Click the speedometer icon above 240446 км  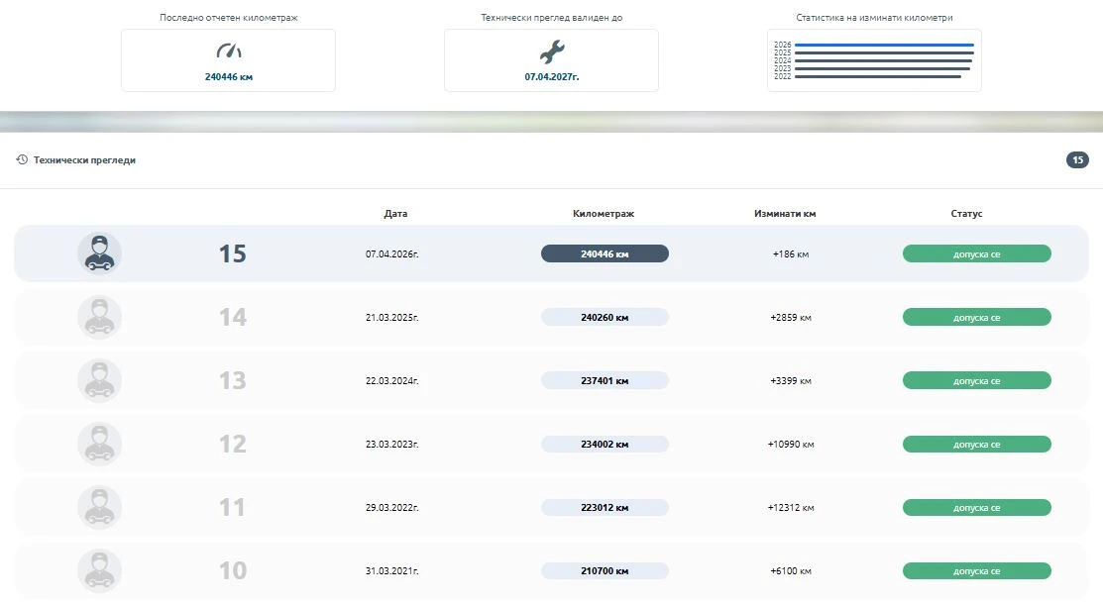(229, 51)
